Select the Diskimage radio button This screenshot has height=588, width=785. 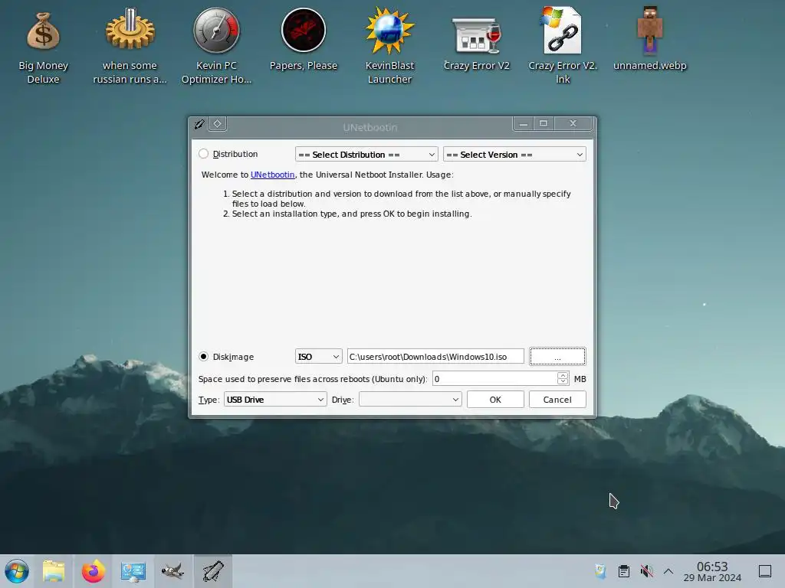pos(203,357)
